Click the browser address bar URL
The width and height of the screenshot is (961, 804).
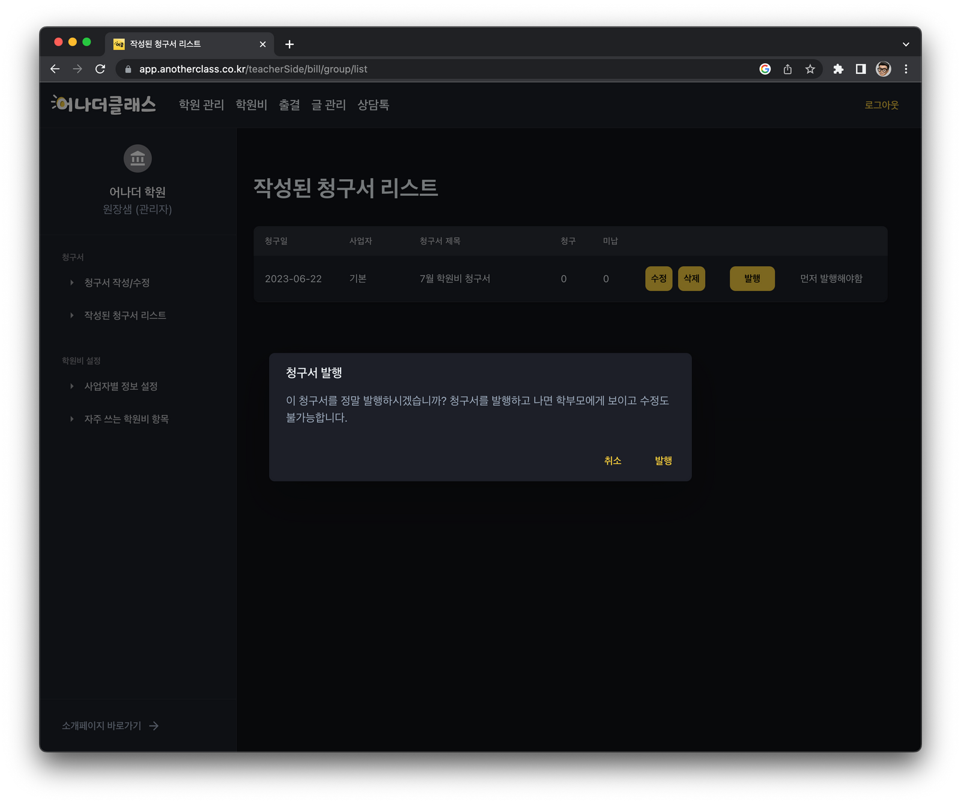pyautogui.click(x=253, y=69)
